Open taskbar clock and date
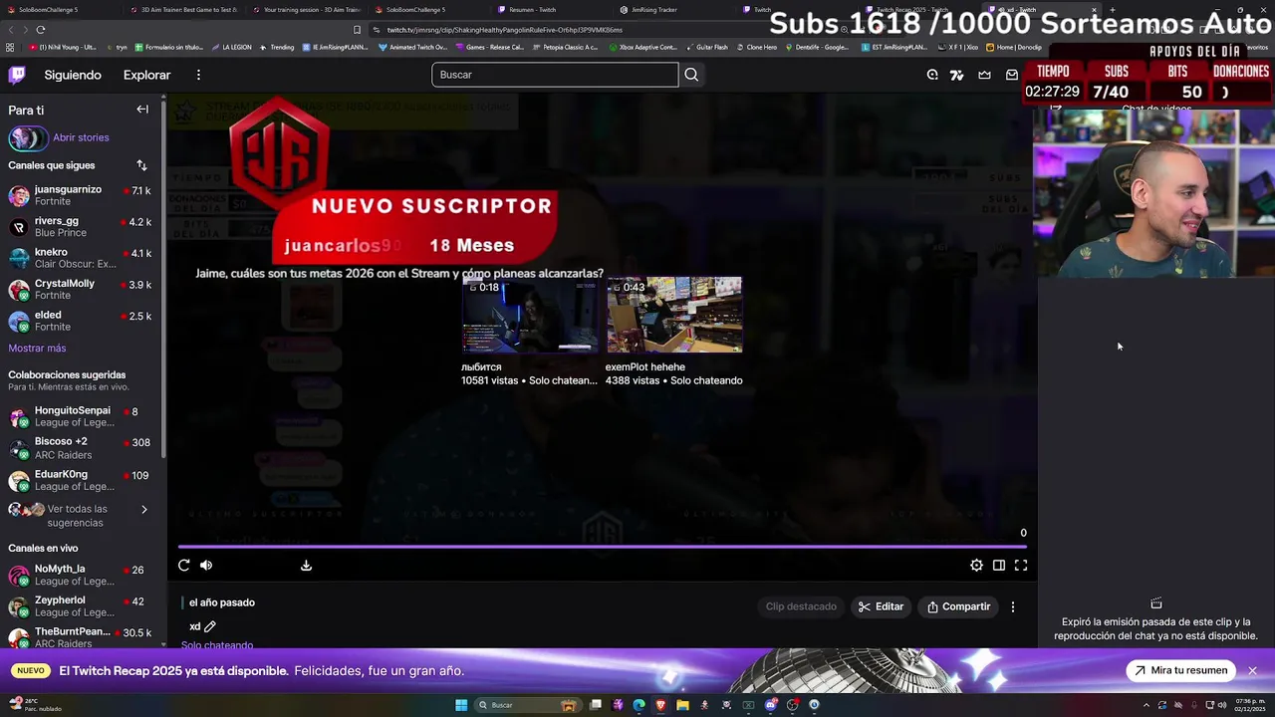The height and width of the screenshot is (717, 1275). 1248,705
